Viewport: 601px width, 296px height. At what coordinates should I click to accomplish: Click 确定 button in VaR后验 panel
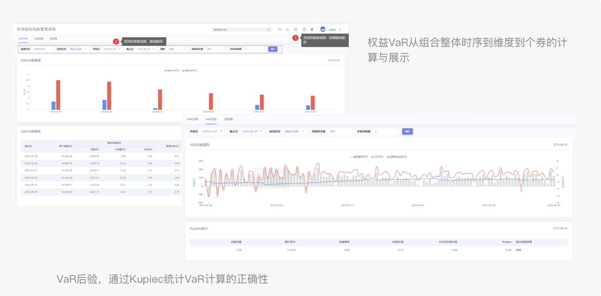[x=407, y=132]
